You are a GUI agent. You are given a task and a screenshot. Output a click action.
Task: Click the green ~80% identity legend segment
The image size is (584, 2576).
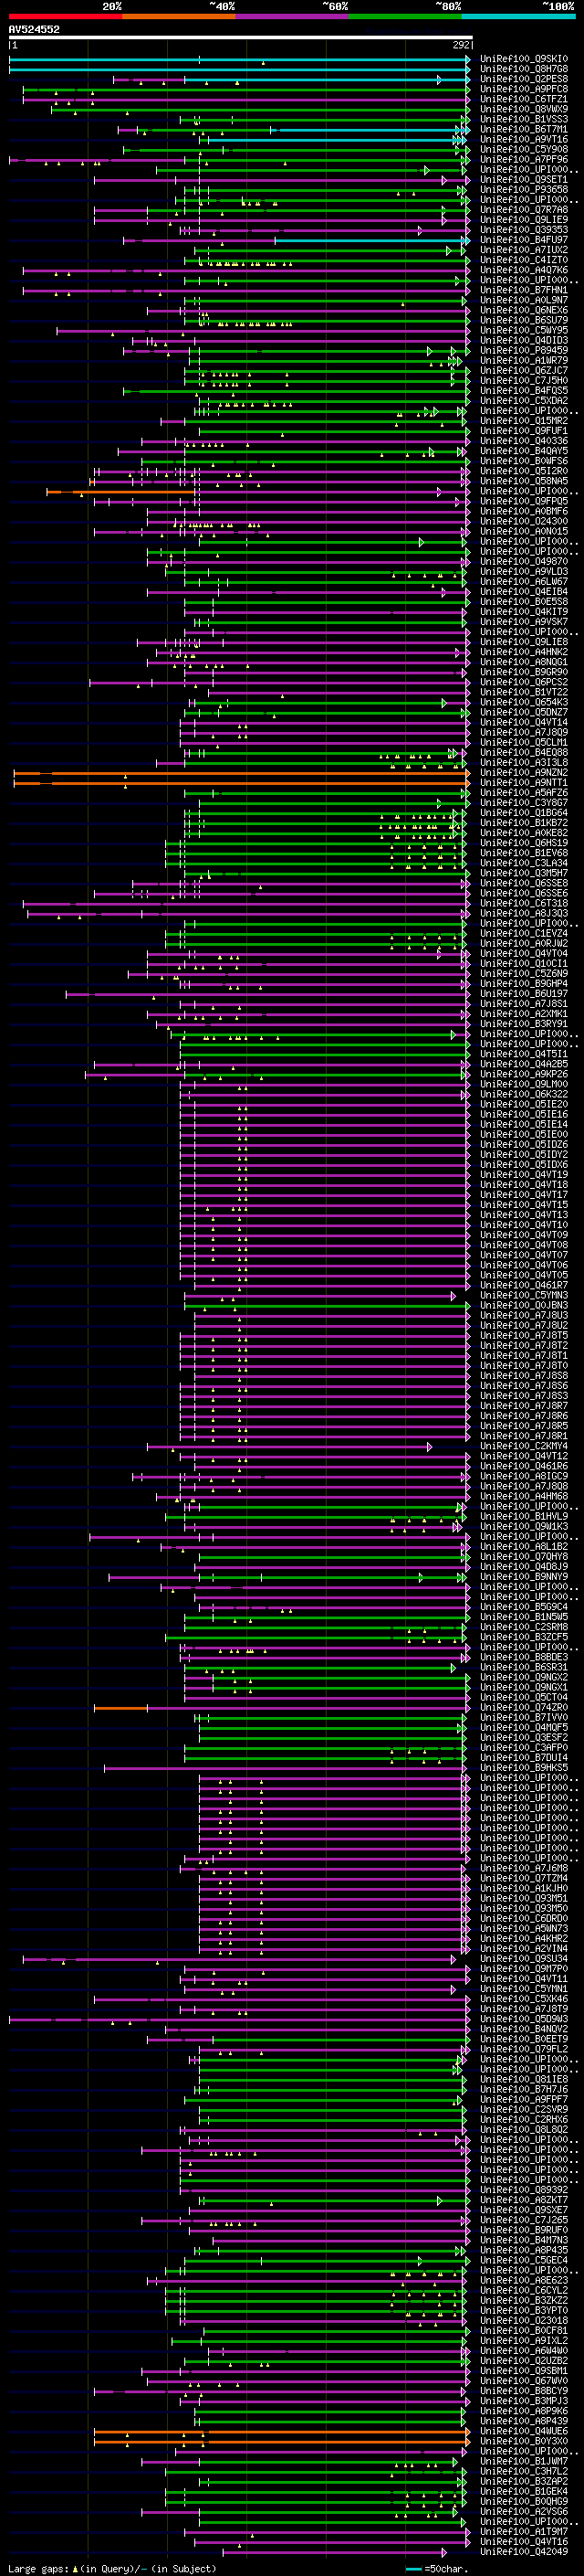(405, 16)
